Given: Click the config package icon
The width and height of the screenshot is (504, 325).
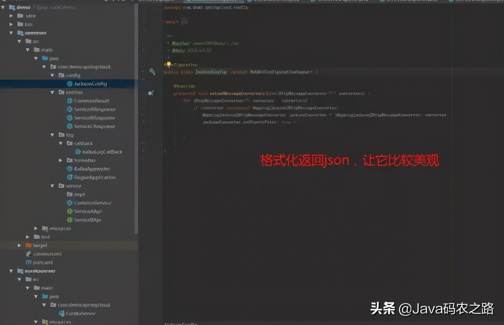Looking at the screenshot, I should point(61,75).
